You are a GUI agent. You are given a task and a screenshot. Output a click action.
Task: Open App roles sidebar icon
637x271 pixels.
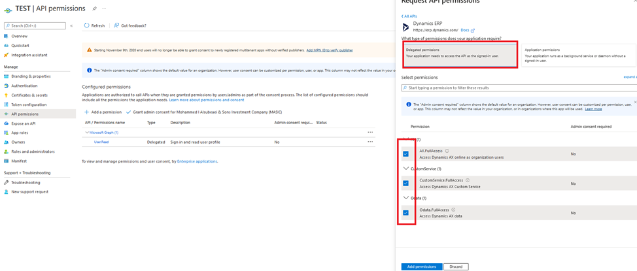click(6, 133)
